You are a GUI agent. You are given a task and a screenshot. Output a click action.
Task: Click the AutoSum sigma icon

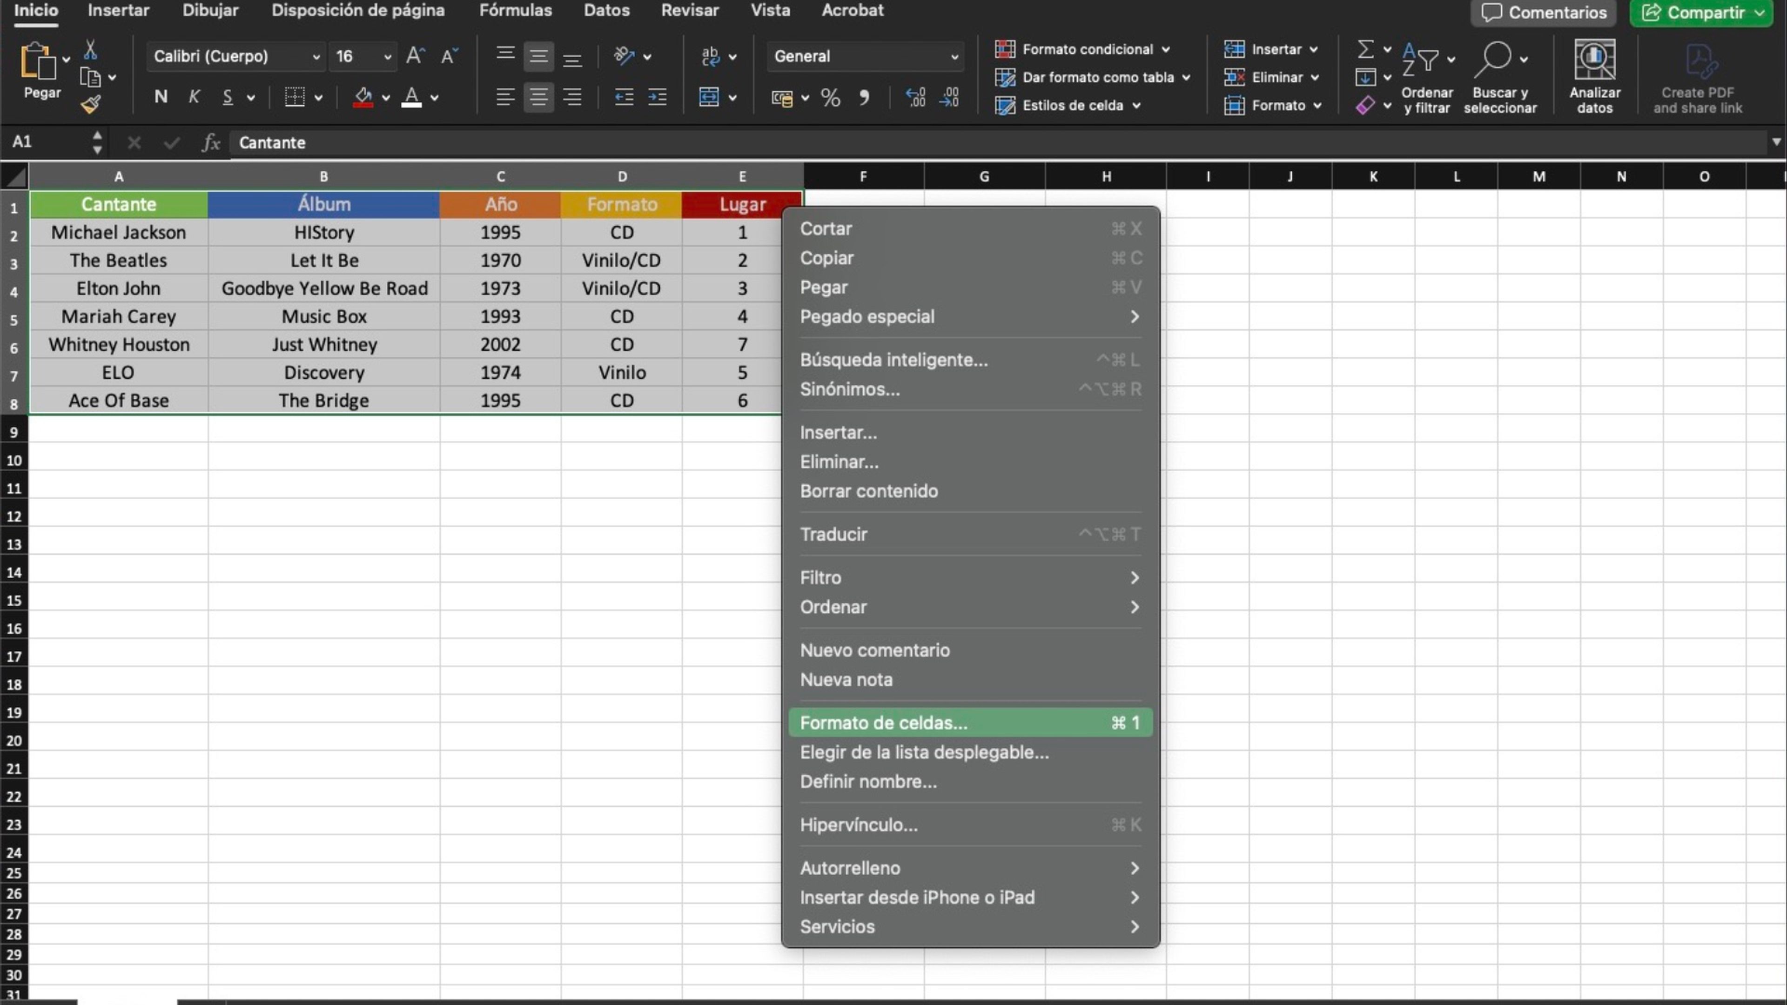1365,48
